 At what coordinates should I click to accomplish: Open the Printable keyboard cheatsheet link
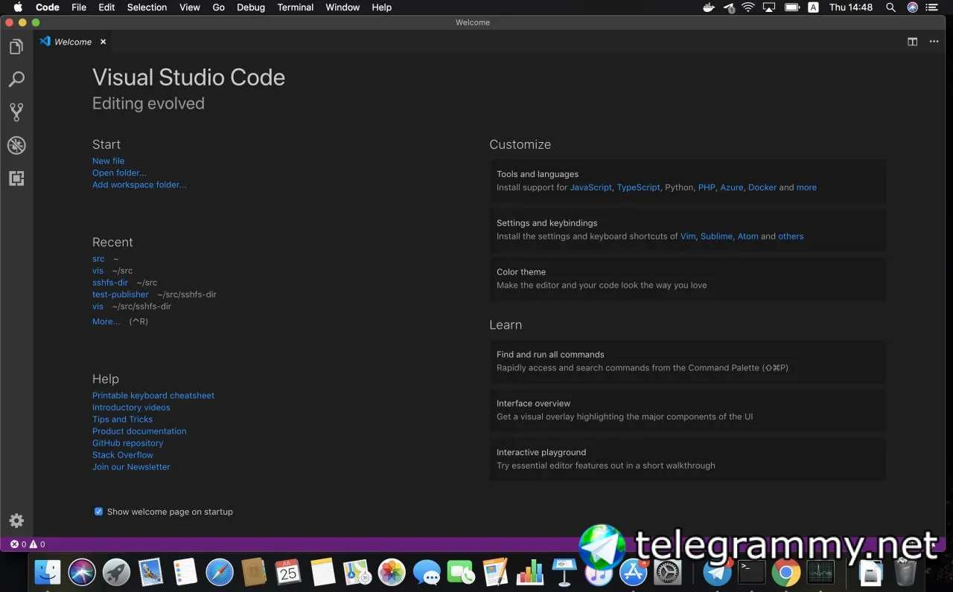point(153,396)
